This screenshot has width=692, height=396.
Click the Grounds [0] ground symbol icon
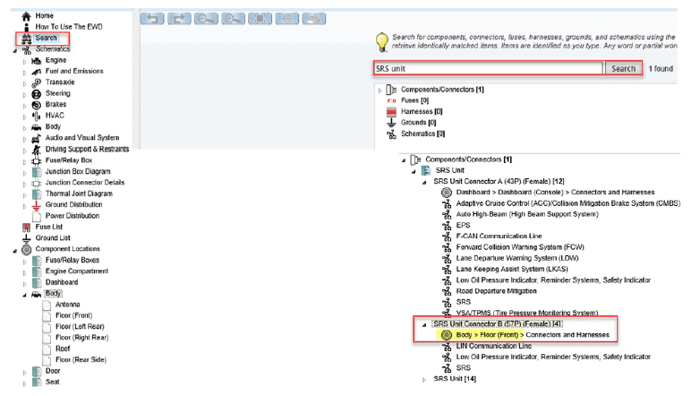pyautogui.click(x=391, y=123)
